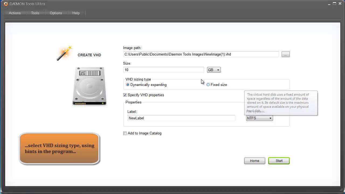Click the Label input field with NewLabel
345x194 pixels.
pos(181,118)
